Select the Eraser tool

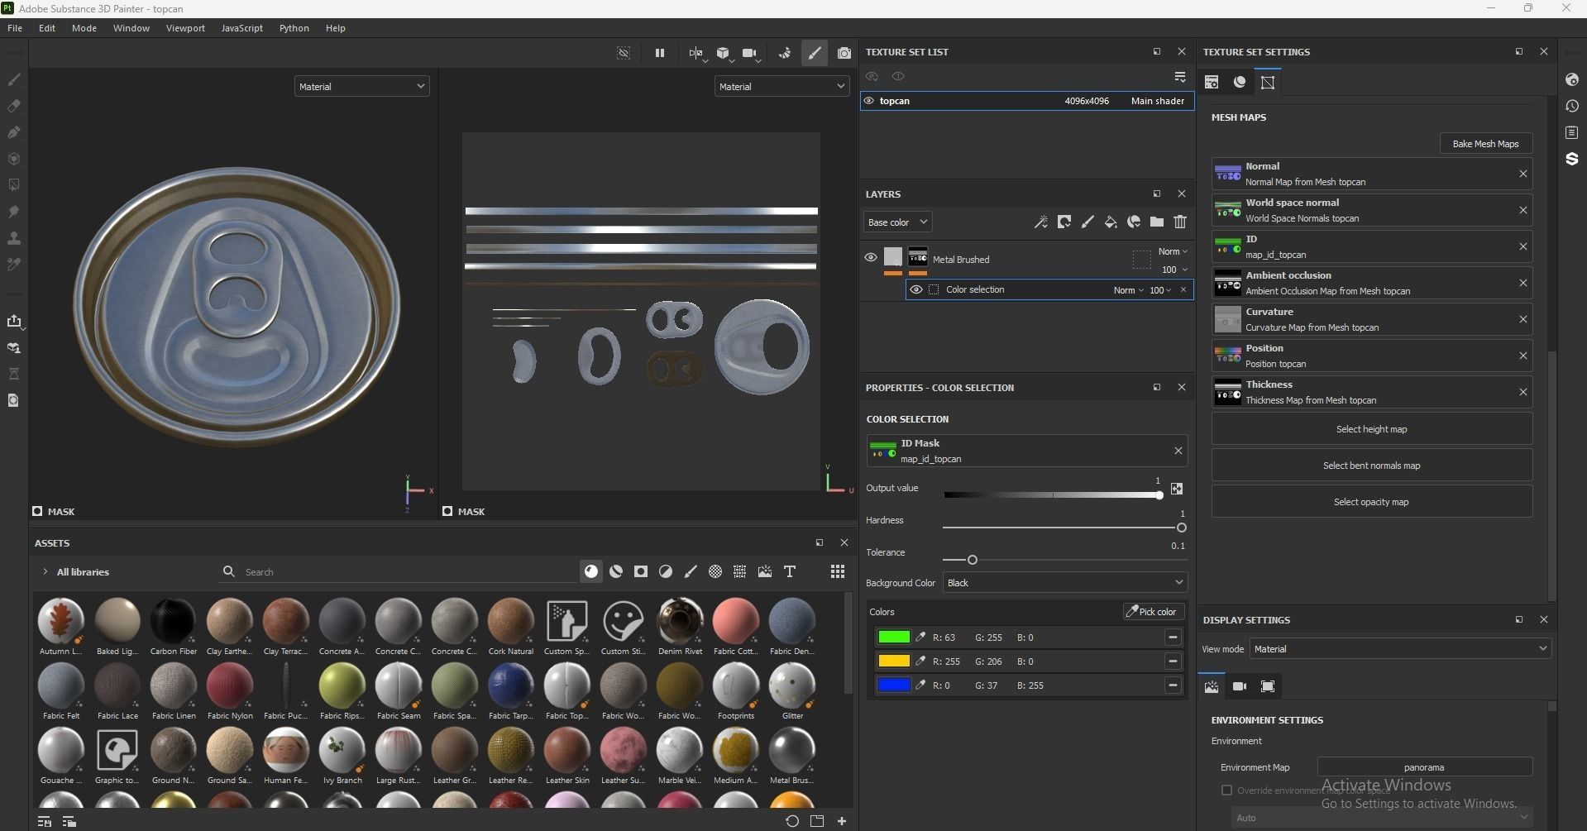pyautogui.click(x=14, y=106)
